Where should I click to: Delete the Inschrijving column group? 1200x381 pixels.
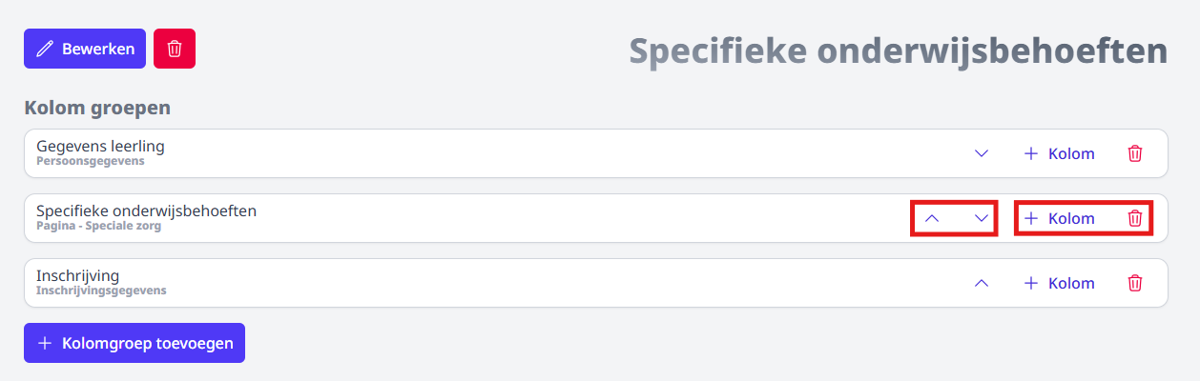[1135, 283]
